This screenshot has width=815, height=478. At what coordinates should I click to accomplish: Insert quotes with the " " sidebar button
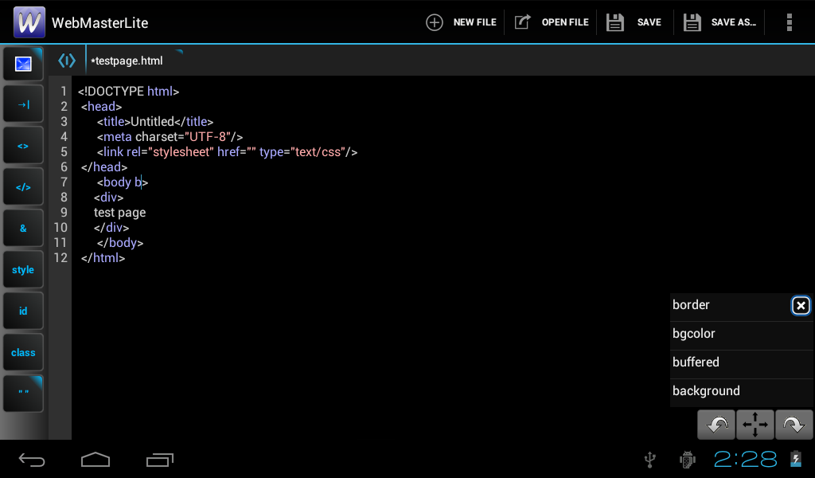[23, 394]
